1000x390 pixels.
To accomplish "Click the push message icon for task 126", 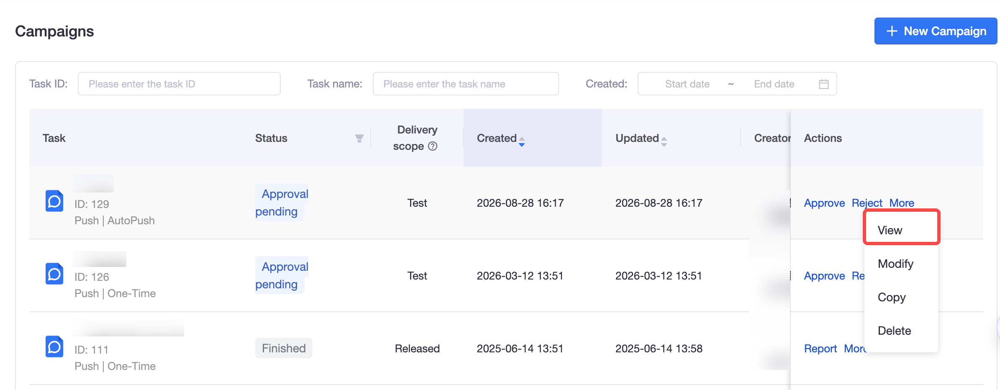I will click(54, 274).
